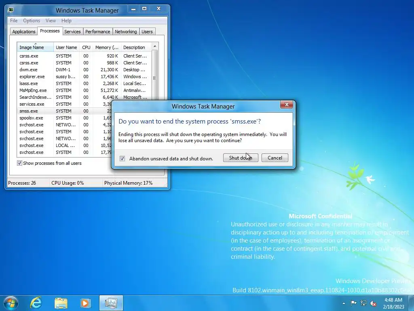Cancel the end process dialog
Screen dimensions: 414x311
click(x=275, y=158)
